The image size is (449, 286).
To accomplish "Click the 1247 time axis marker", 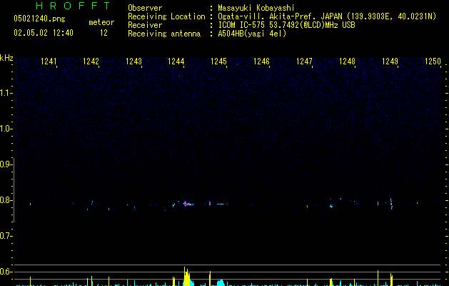I will coord(304,61).
